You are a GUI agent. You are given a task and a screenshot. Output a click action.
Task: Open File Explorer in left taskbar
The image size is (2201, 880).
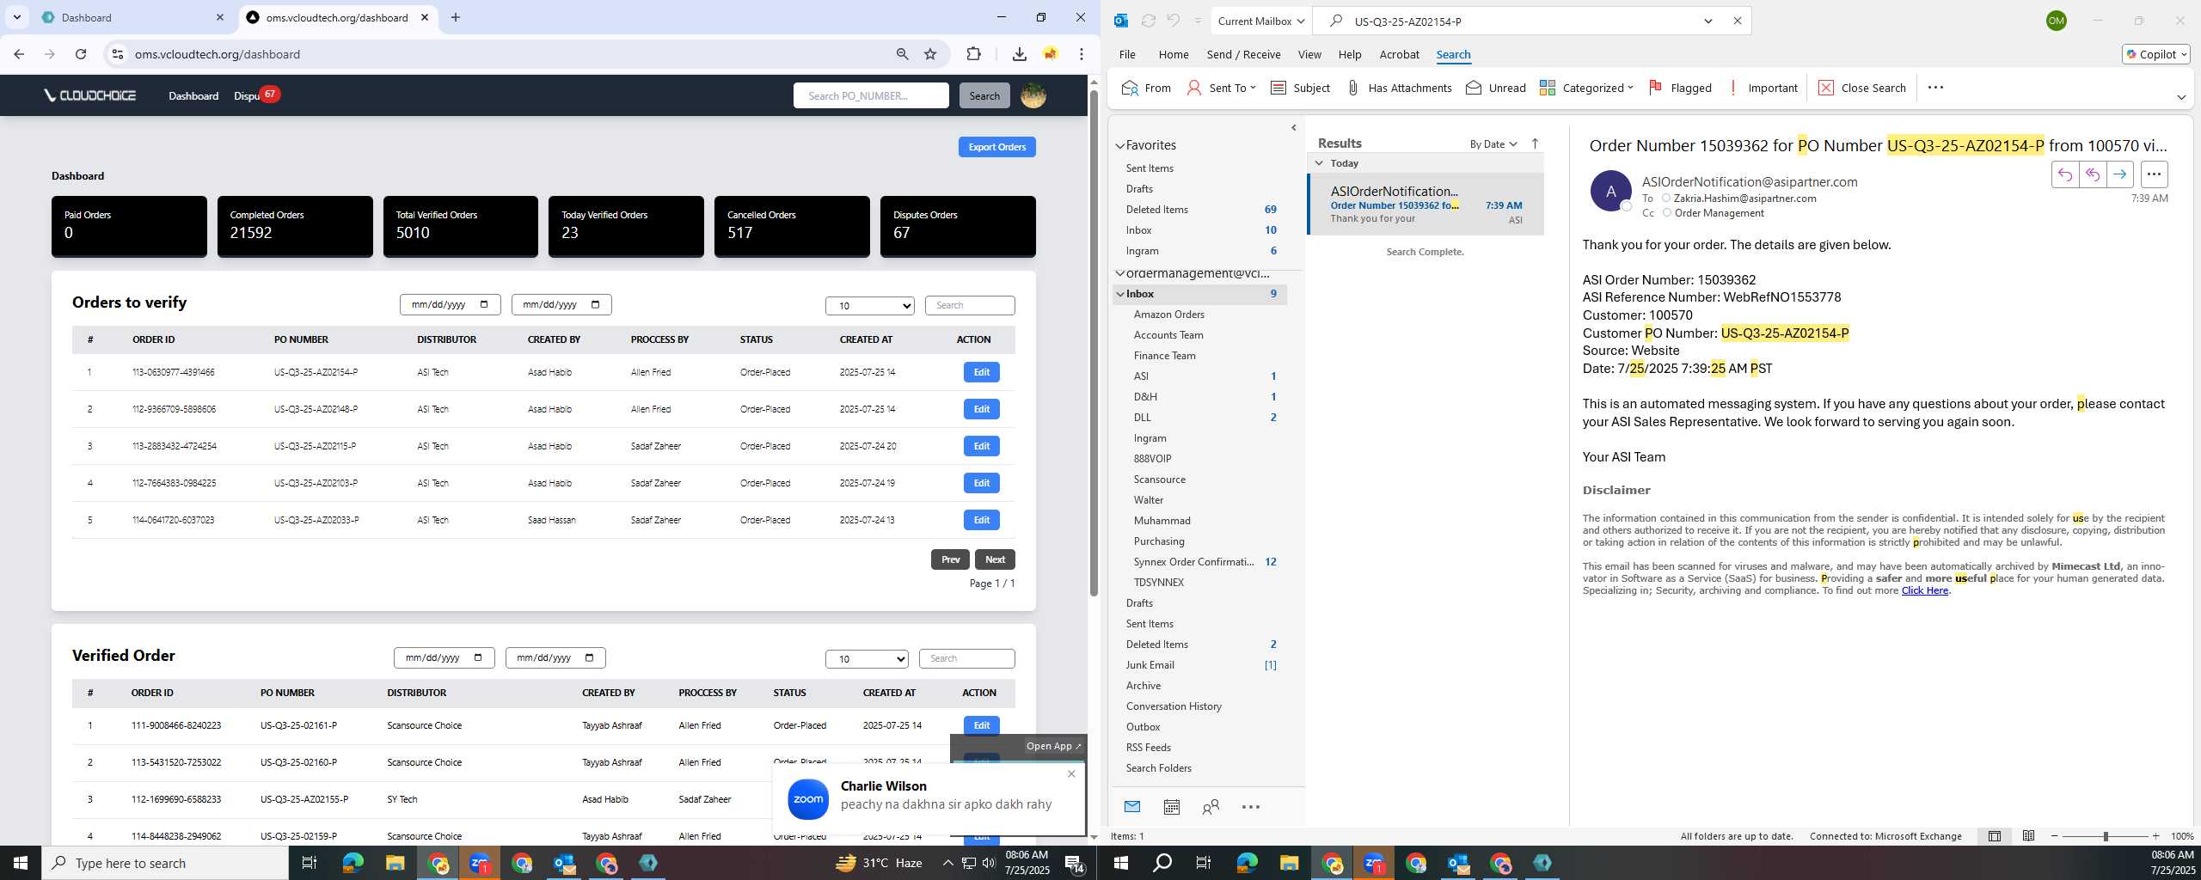395,863
